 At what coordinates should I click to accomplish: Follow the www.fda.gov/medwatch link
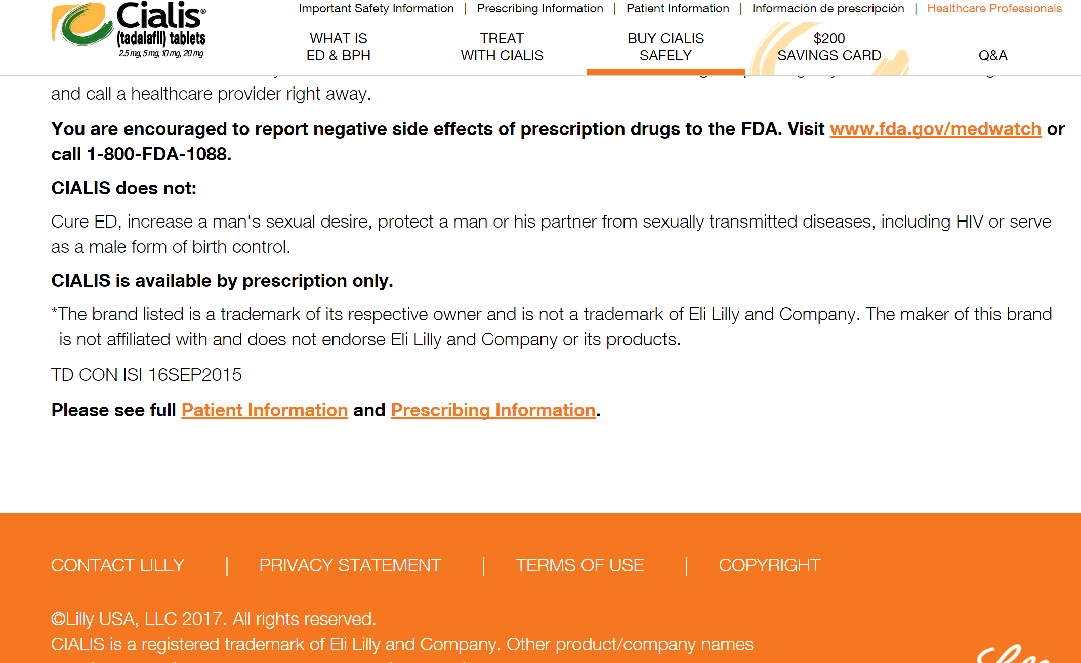(x=935, y=129)
